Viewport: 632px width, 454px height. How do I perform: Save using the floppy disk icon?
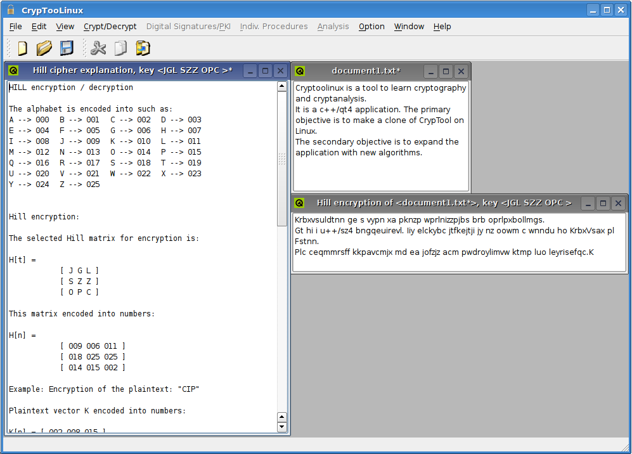coord(67,48)
